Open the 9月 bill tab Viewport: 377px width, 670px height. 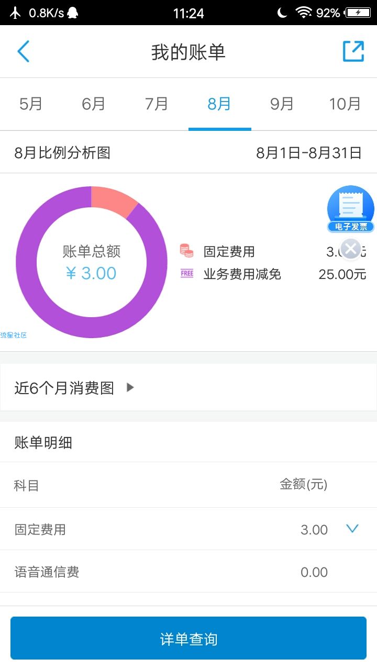coord(282,104)
